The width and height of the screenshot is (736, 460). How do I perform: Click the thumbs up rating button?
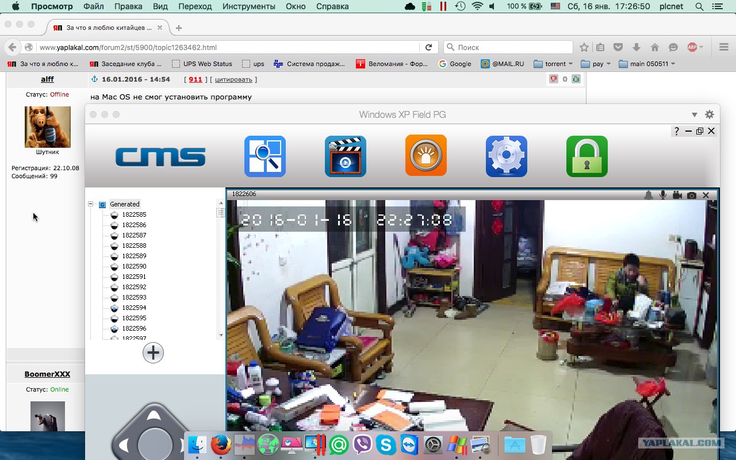point(576,79)
